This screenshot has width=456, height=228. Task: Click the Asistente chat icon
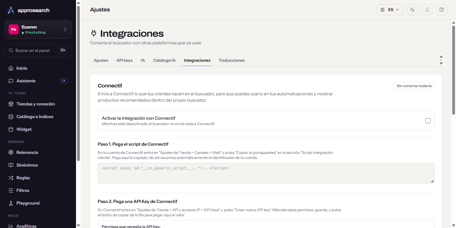tap(11, 81)
